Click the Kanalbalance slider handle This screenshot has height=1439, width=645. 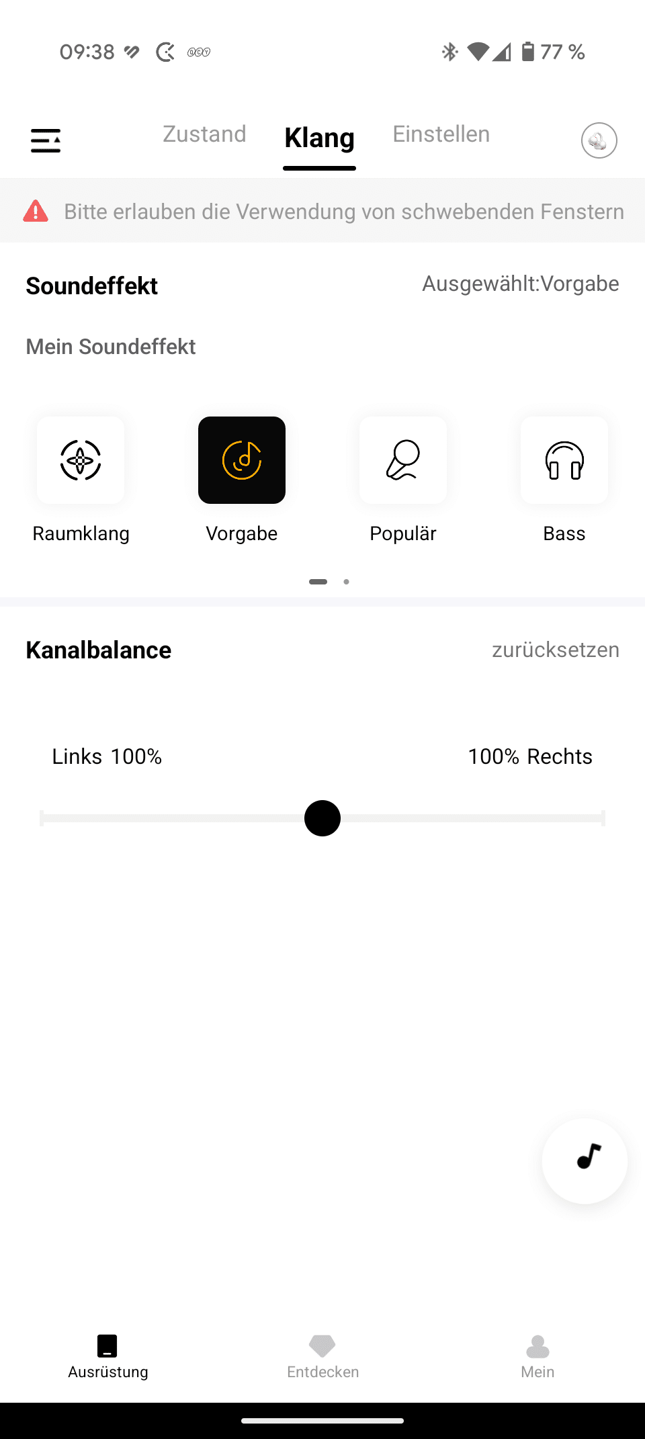coord(322,818)
